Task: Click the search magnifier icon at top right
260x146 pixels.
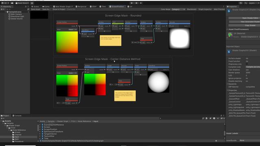Action: click(x=245, y=3)
